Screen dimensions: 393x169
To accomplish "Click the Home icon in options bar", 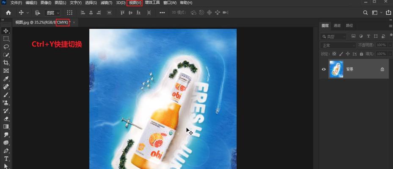I will pos(8,13).
